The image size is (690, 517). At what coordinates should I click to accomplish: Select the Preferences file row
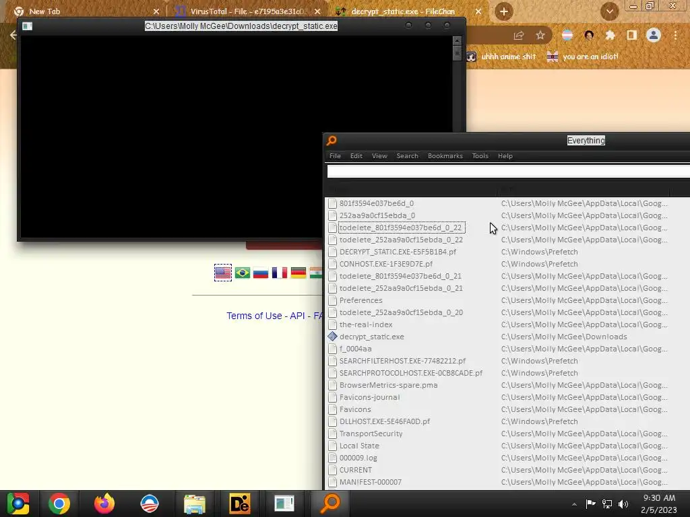click(361, 300)
